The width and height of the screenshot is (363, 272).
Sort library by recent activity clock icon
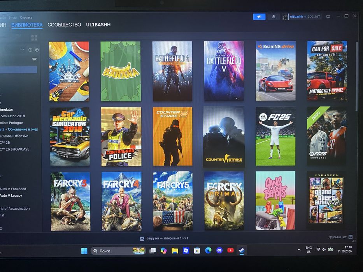(30, 50)
